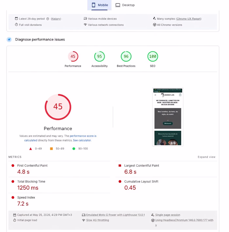Click the green circle 90–100 legend icon
The width and height of the screenshot is (229, 232).
tap(74, 148)
